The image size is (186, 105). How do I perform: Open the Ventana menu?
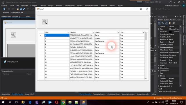112,6
